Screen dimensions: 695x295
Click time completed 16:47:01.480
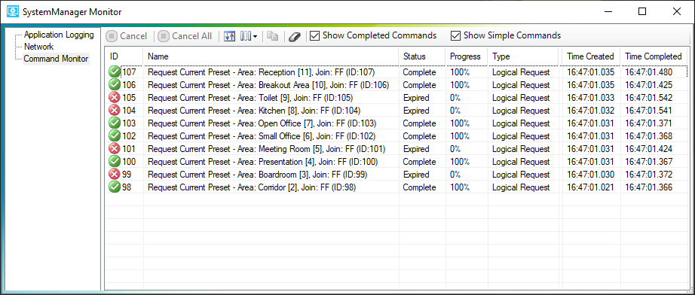point(648,72)
